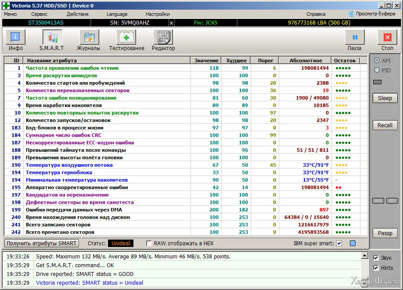Click Получить атрибуты SMART button
This screenshot has width=403, height=290.
click(42, 243)
